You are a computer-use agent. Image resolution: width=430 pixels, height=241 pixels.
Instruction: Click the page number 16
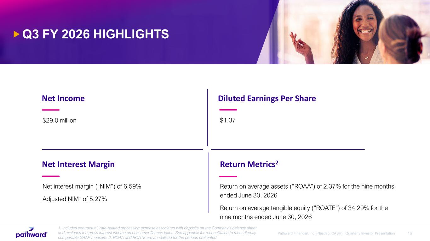[x=410, y=233]
